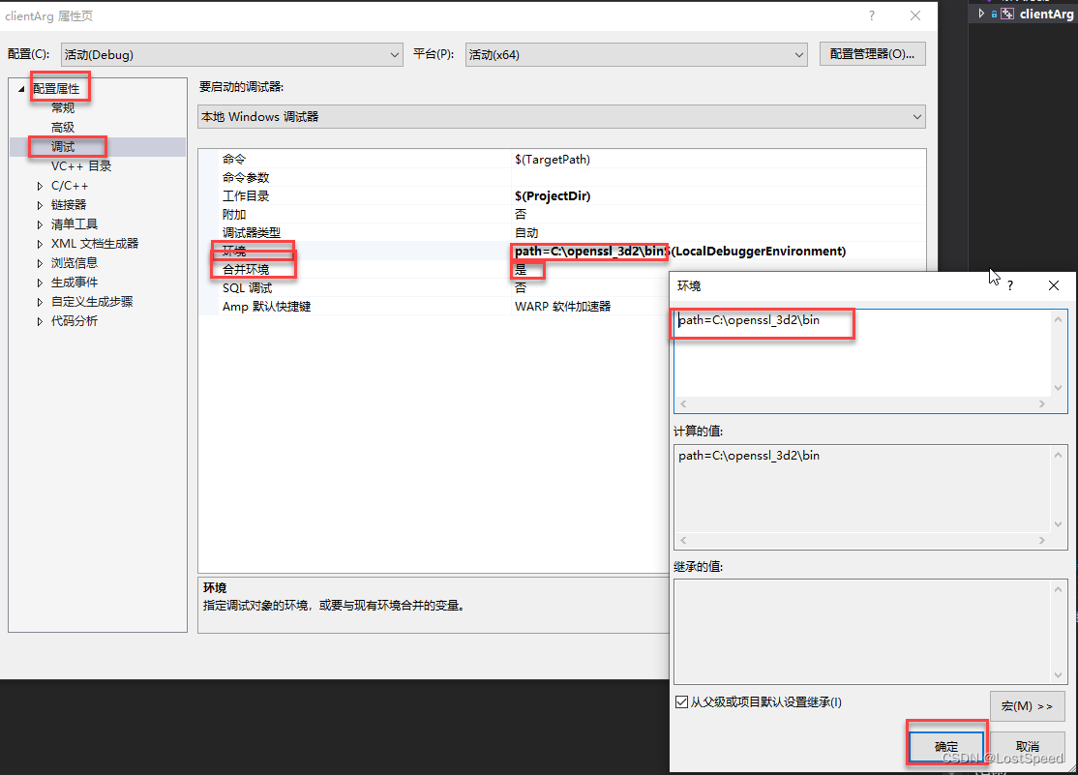Screen dimensions: 1078x775
Task: Click the help ? icon of 环境 dialog
Action: [x=1010, y=286]
